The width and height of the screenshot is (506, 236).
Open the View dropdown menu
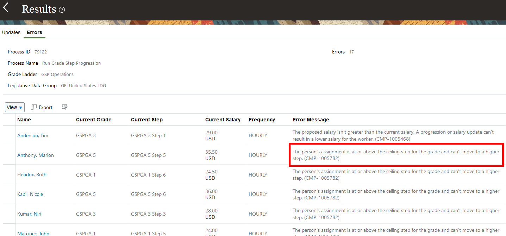pos(15,107)
